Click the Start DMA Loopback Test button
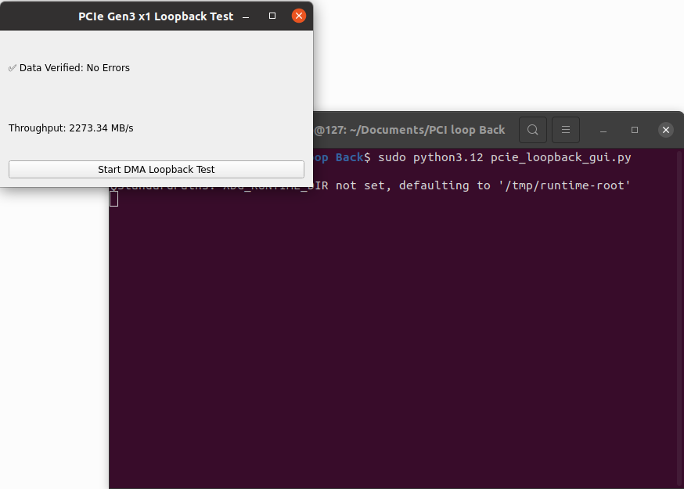 (x=156, y=169)
